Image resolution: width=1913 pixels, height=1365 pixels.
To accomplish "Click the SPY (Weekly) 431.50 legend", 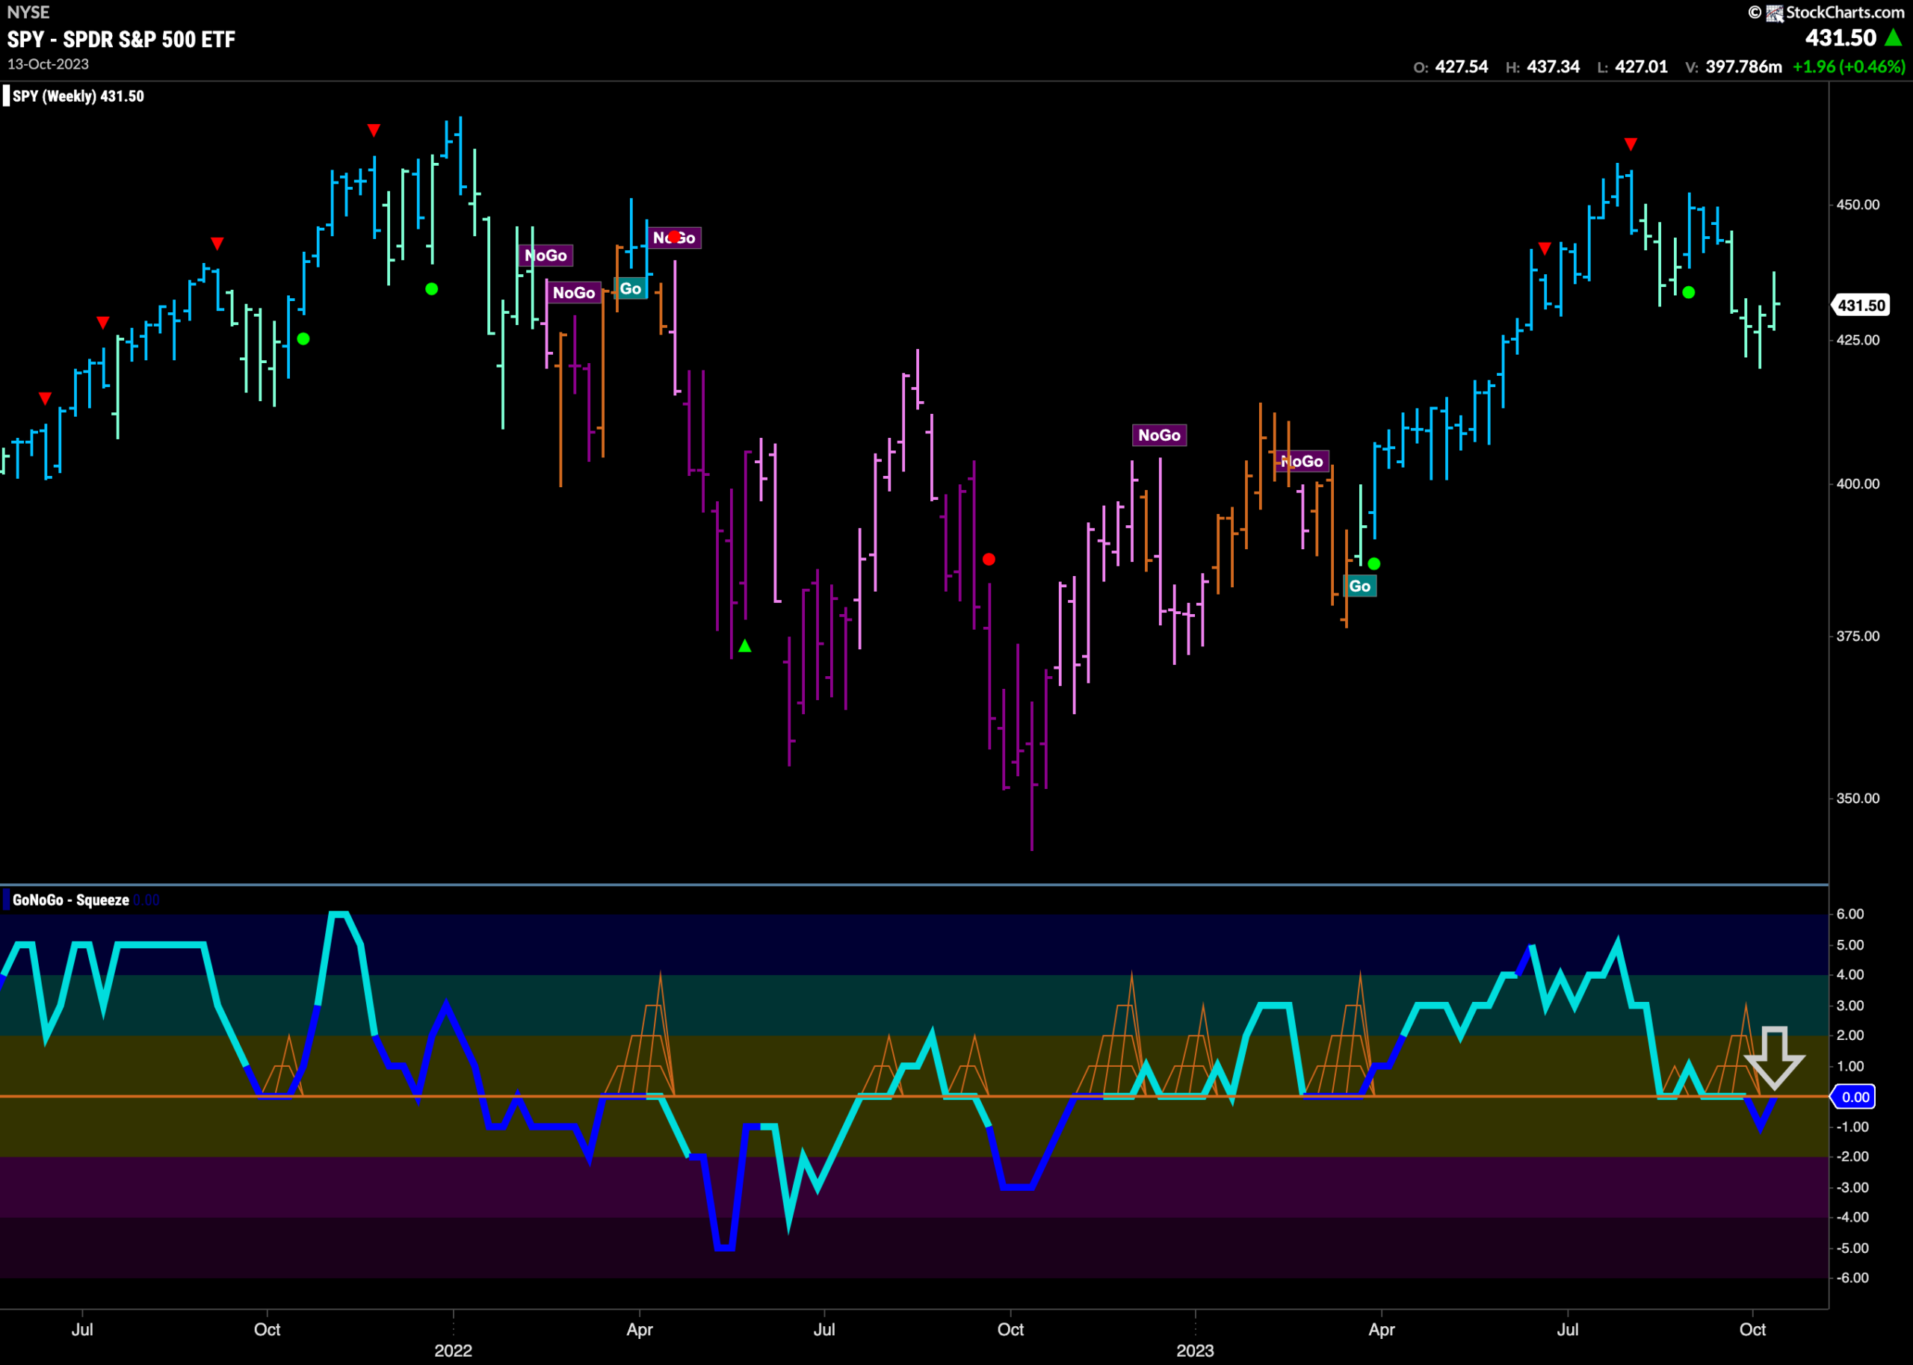I will (x=77, y=96).
